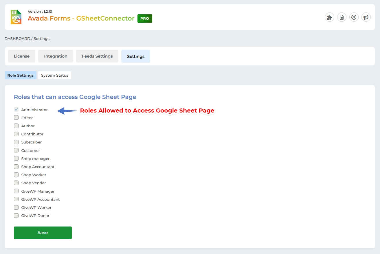Viewport: 380px width, 254px height.
Task: Click the puzzle piece extensions icon
Action: pyautogui.click(x=329, y=17)
